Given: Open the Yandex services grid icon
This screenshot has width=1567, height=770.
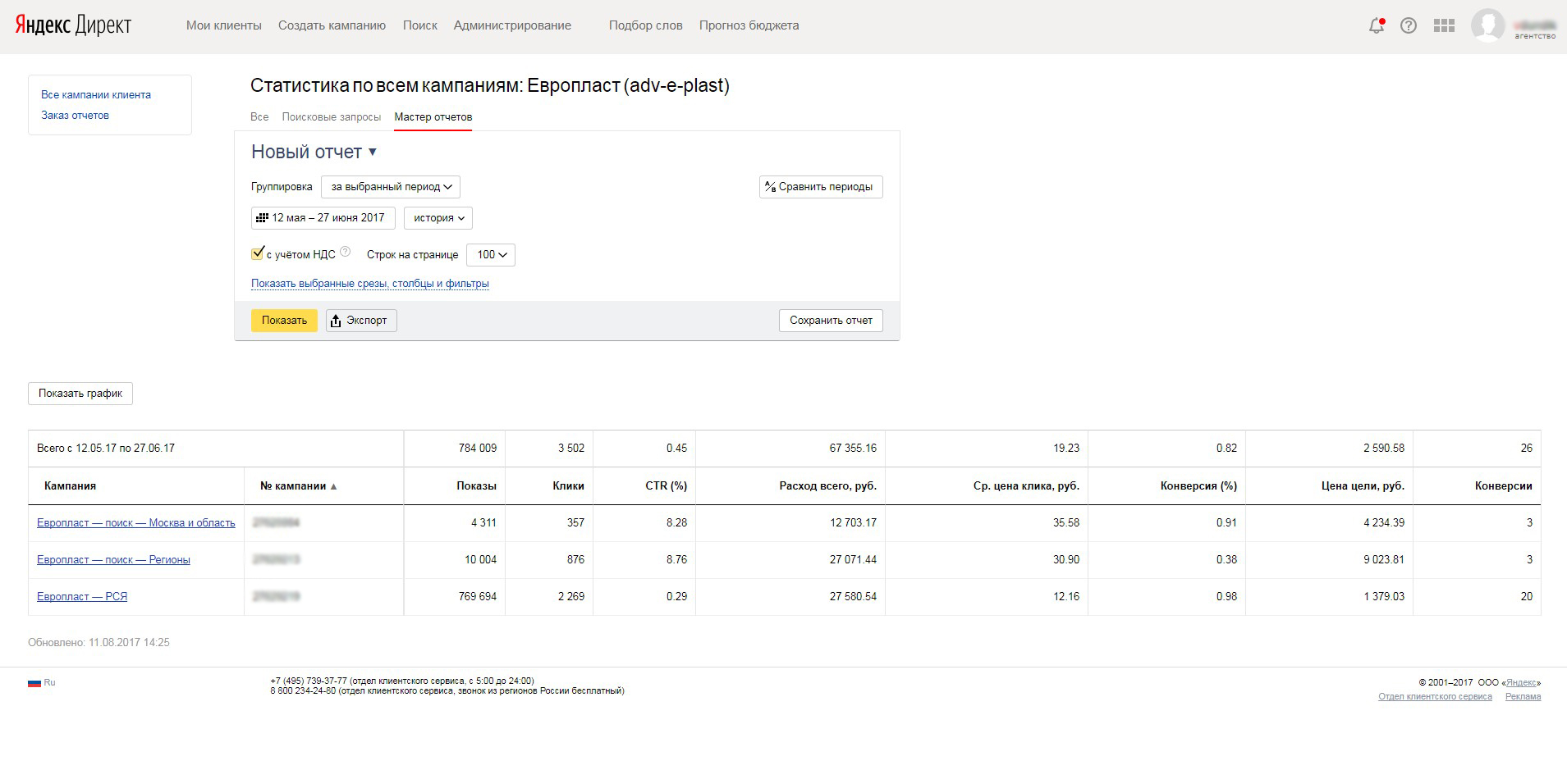Looking at the screenshot, I should pyautogui.click(x=1444, y=25).
